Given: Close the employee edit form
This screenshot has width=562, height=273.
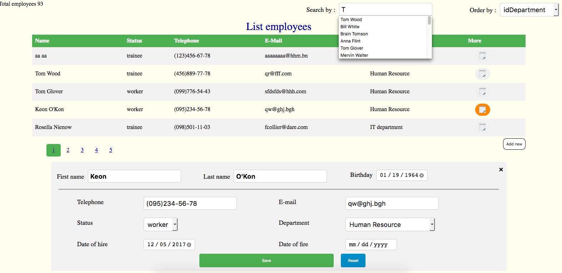Looking at the screenshot, I should [x=501, y=169].
